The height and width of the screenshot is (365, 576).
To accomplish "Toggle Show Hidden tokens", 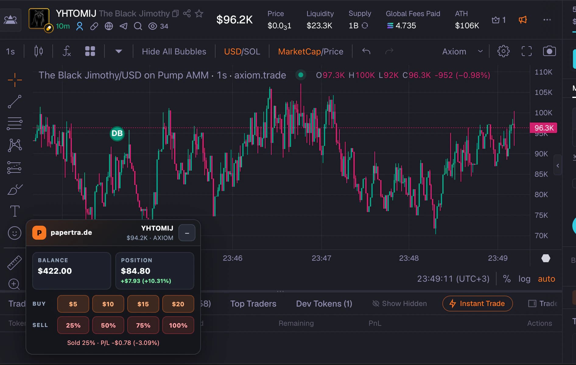I will [x=399, y=304].
